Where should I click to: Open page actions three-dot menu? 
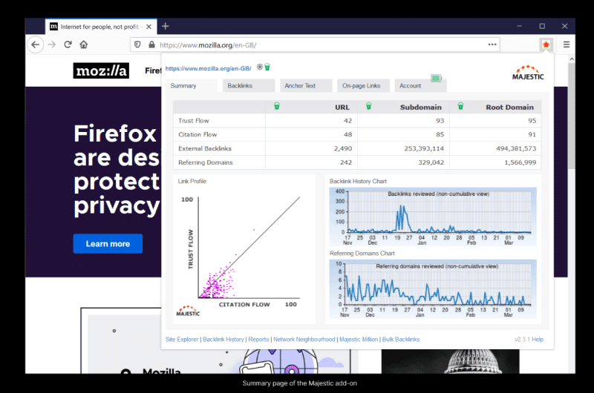pyautogui.click(x=492, y=44)
